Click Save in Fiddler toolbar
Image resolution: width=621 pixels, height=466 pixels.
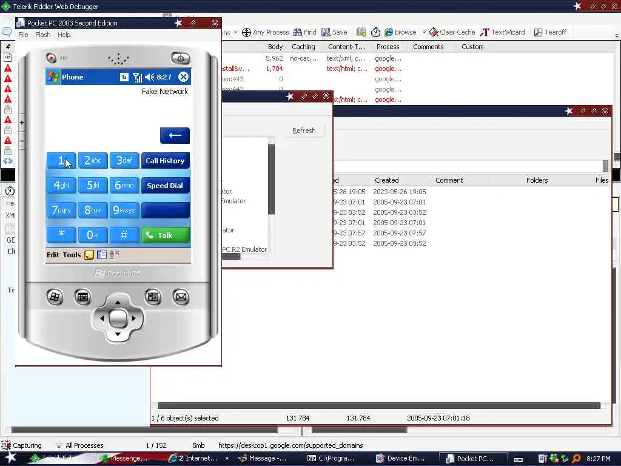tap(334, 32)
